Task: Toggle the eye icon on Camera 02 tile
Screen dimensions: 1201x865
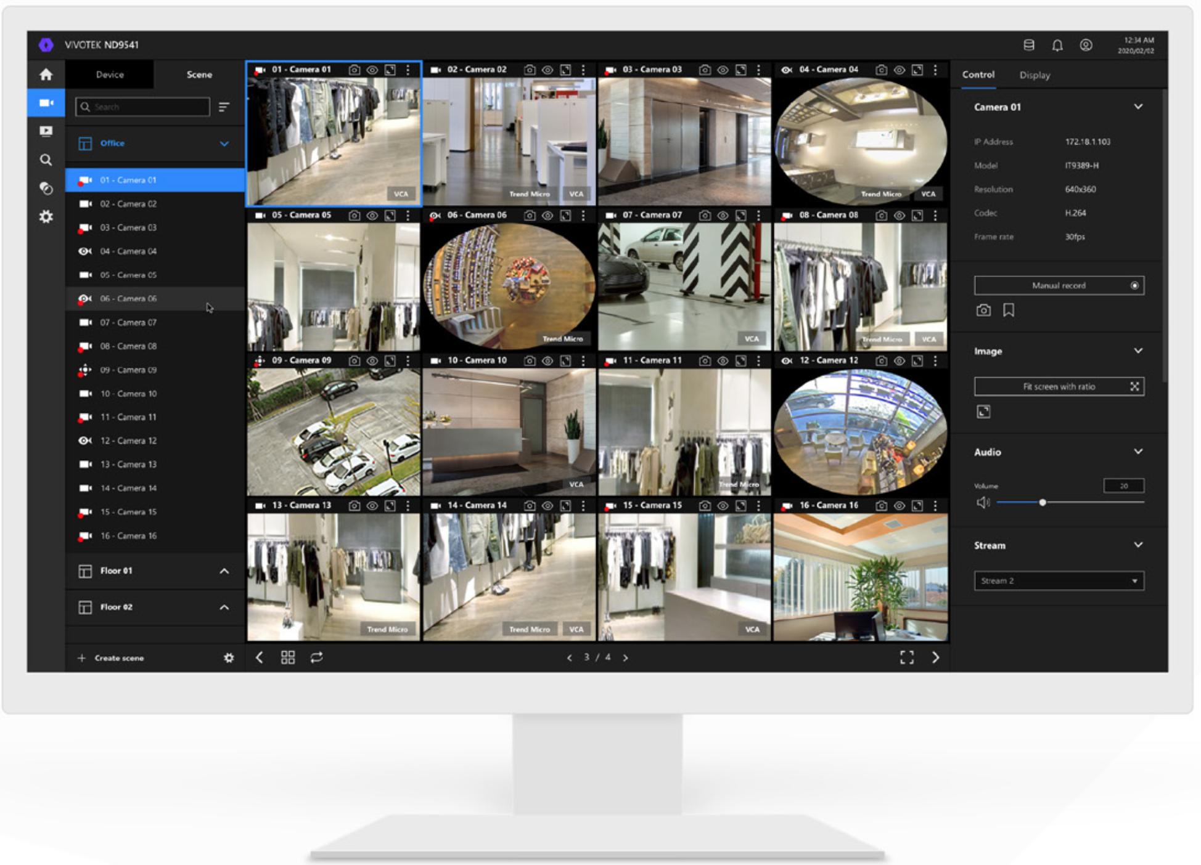Action: pos(547,70)
